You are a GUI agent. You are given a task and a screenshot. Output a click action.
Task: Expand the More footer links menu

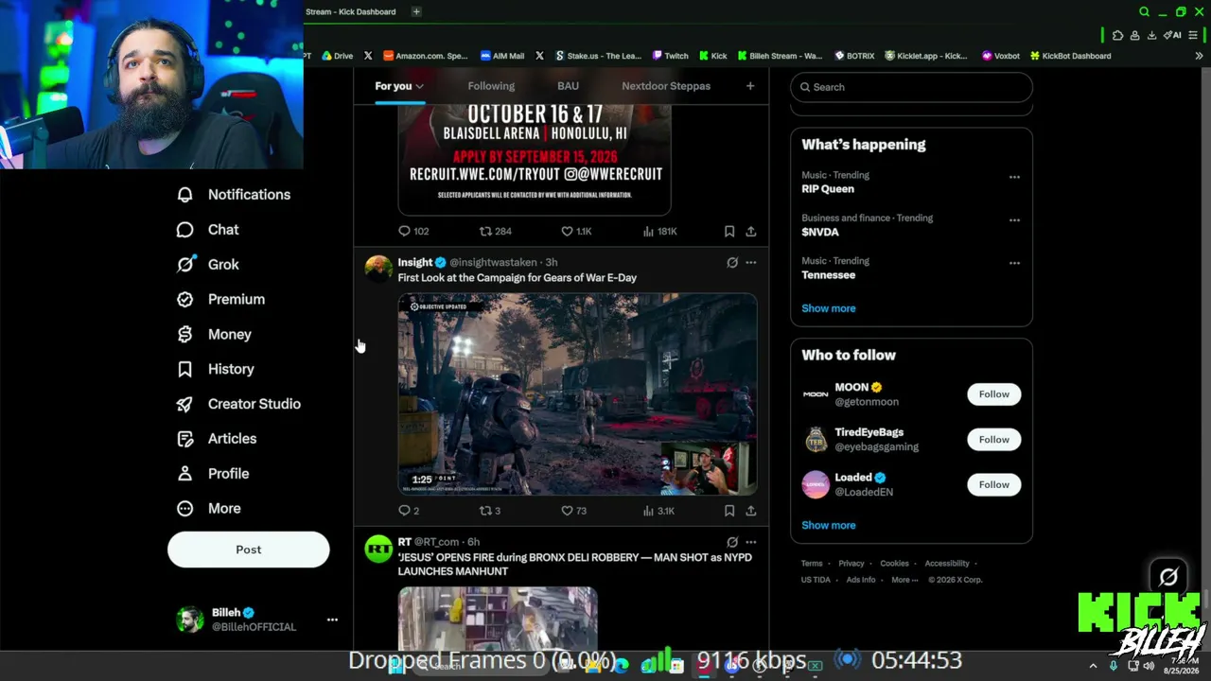[904, 580]
